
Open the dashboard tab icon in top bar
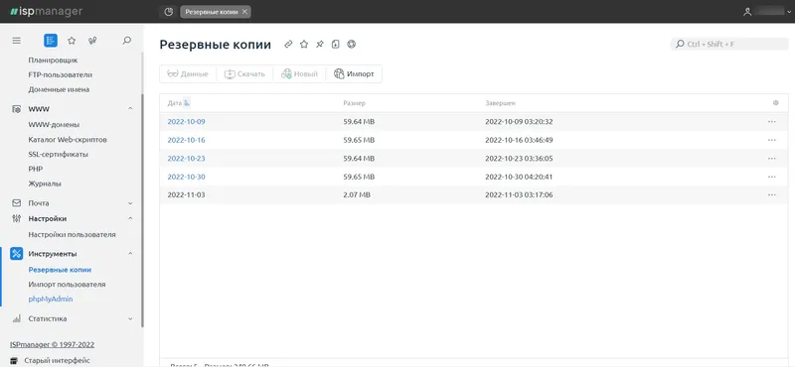point(169,12)
